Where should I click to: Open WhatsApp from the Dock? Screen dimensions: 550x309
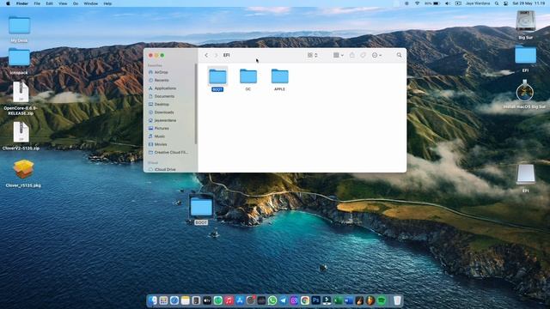point(272,300)
